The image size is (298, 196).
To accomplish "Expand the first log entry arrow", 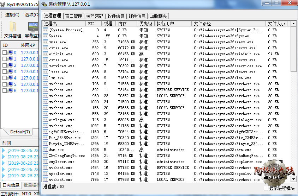I will [4, 151].
